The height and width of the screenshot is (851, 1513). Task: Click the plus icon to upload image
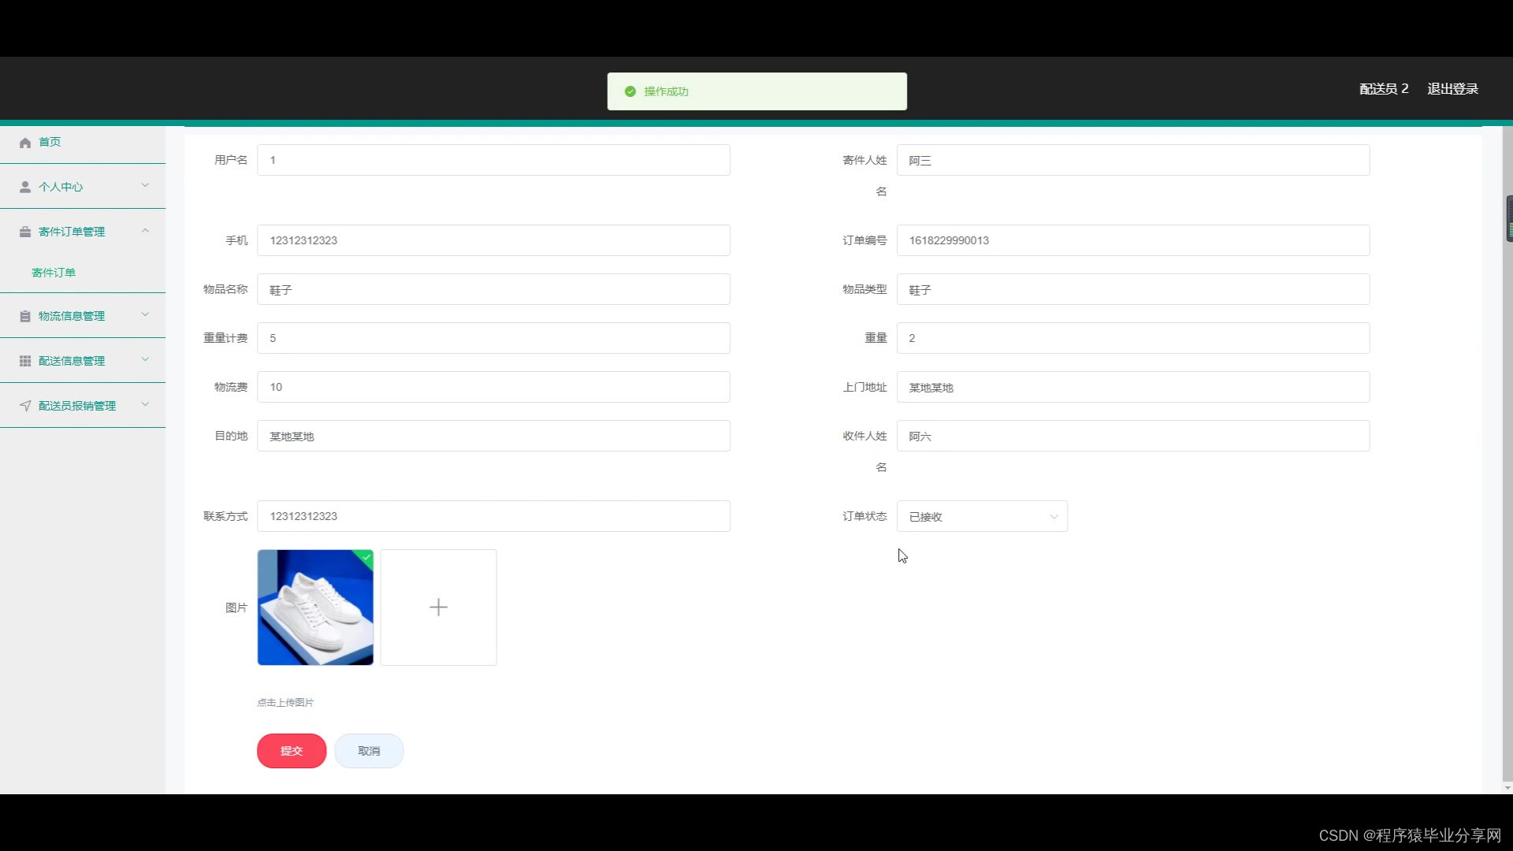click(x=438, y=607)
